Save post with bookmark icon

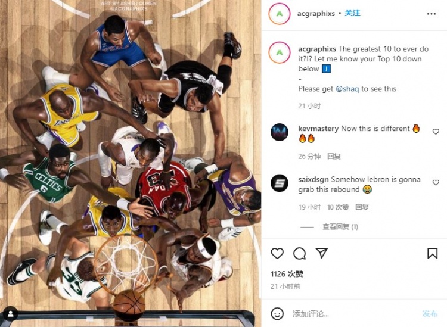pos(432,253)
